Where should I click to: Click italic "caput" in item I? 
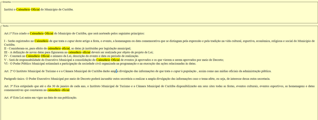pos(71,41)
